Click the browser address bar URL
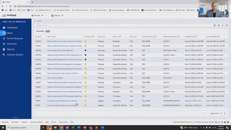 click(43, 6)
